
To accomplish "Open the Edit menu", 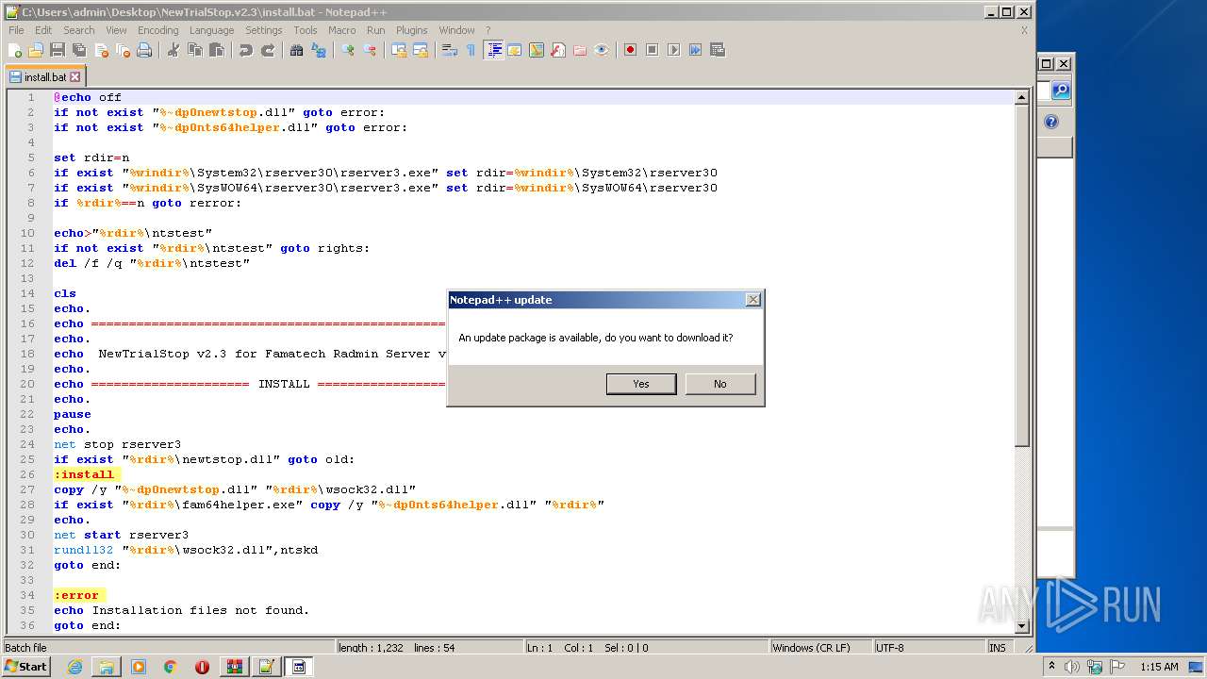I will pos(43,30).
